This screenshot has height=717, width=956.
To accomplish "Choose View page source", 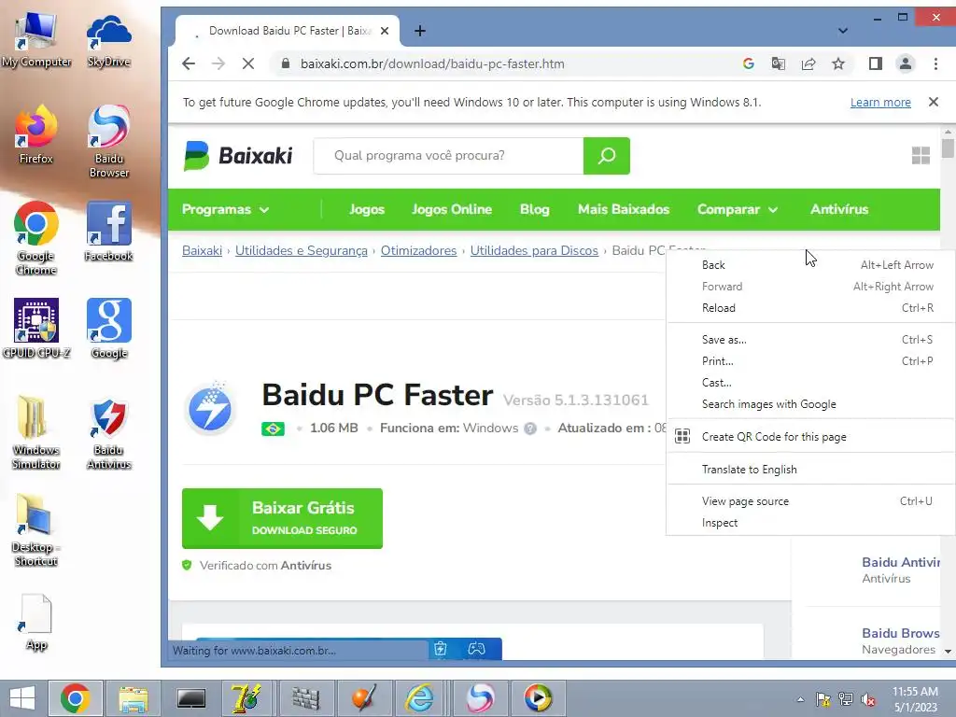I will point(811,501).
